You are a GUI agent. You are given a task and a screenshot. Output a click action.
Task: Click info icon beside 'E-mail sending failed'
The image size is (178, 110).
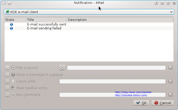pyautogui.click(x=11, y=28)
